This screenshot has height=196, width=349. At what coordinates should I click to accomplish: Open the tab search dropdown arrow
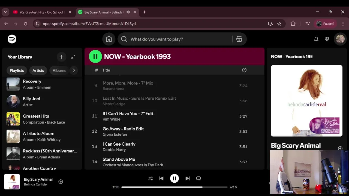[x=5, y=12]
